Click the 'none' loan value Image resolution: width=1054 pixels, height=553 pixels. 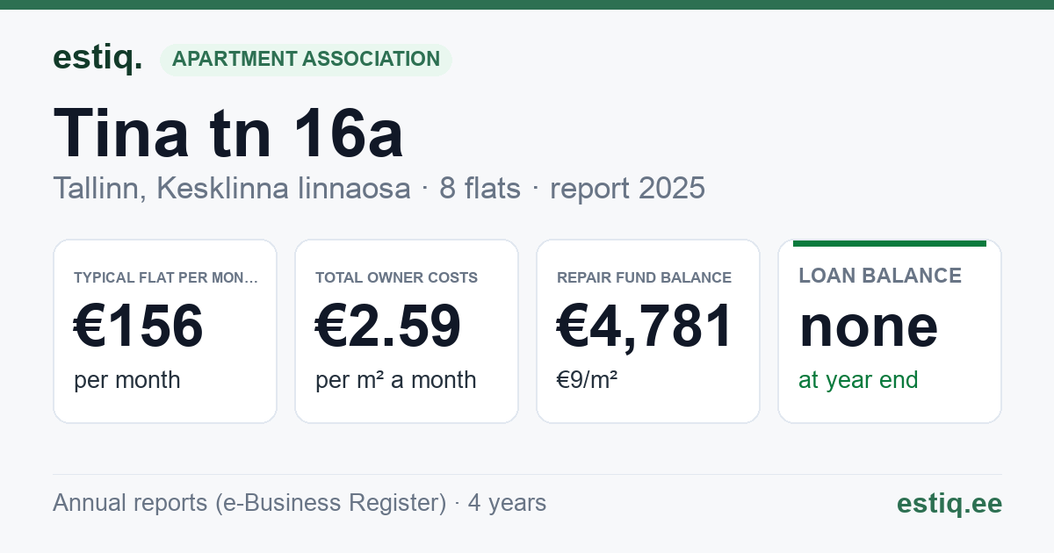pyautogui.click(x=869, y=326)
